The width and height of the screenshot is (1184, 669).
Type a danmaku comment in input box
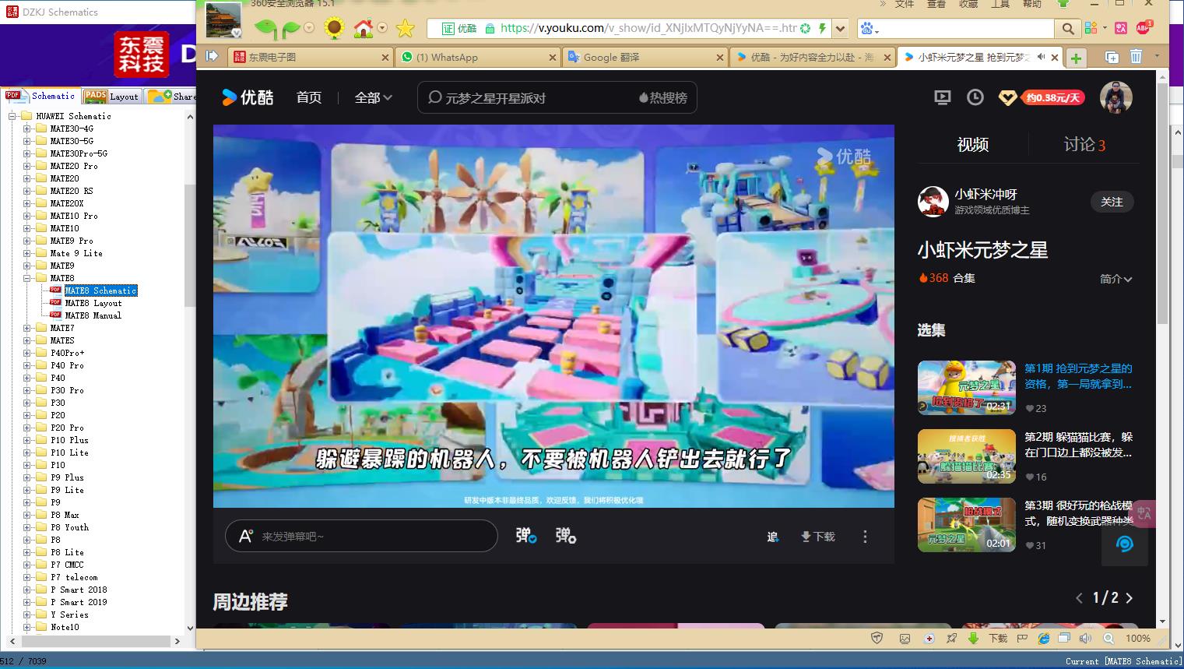click(x=361, y=536)
